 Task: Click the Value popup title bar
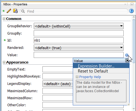click(99, 61)
